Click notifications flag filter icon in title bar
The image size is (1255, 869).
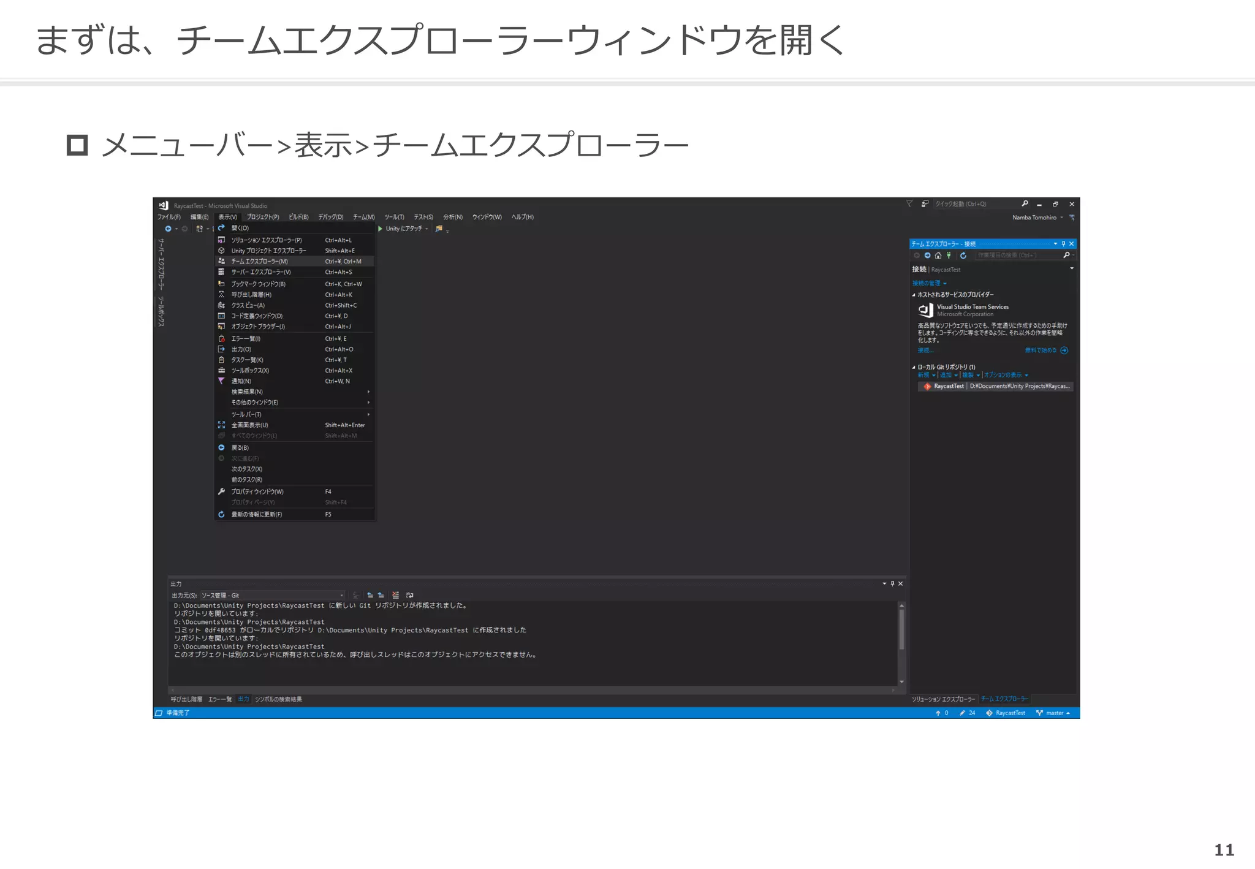(x=909, y=204)
